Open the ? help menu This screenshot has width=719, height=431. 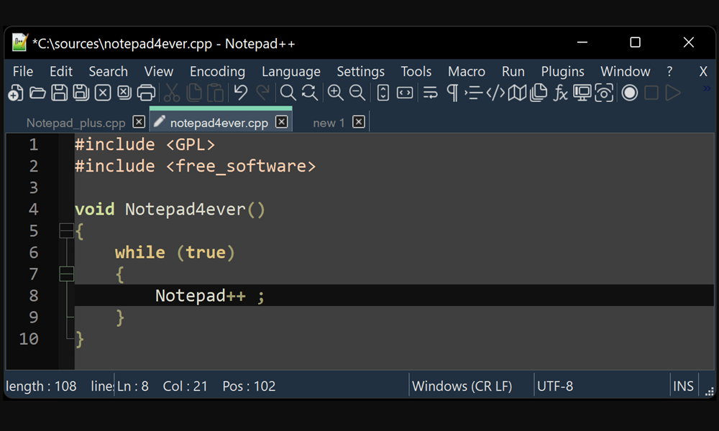coord(669,71)
